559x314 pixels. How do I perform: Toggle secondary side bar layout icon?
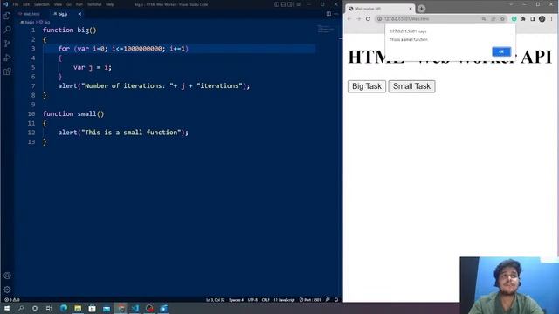pyautogui.click(x=290, y=4)
